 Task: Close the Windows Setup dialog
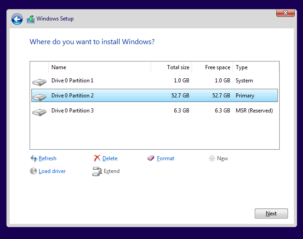click(x=285, y=13)
